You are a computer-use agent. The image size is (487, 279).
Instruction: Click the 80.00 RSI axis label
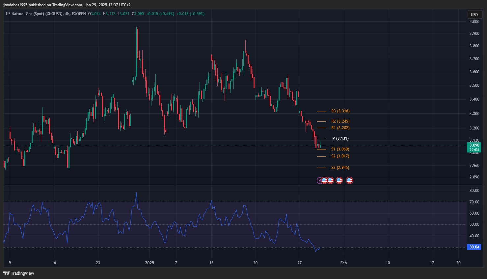[x=474, y=191]
